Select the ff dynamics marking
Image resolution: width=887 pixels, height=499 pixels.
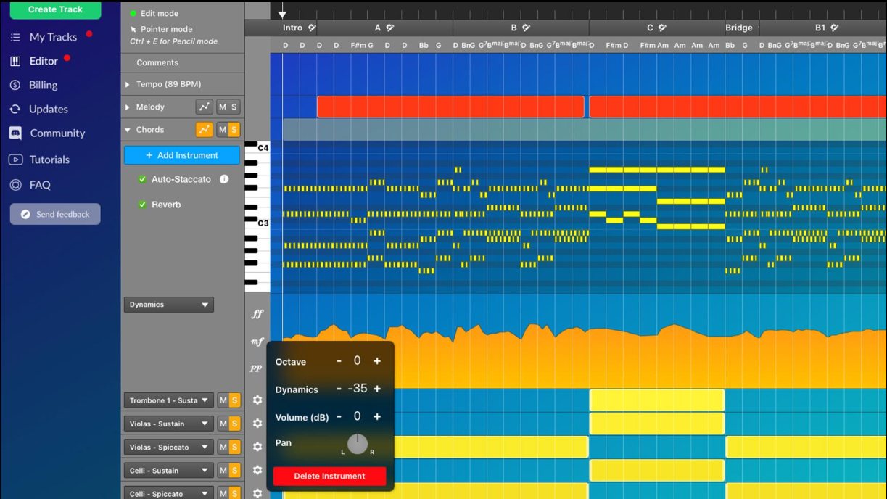pos(256,316)
